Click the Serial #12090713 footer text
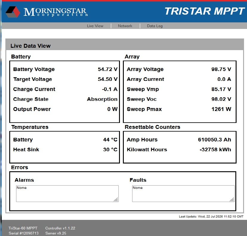 click(24, 233)
